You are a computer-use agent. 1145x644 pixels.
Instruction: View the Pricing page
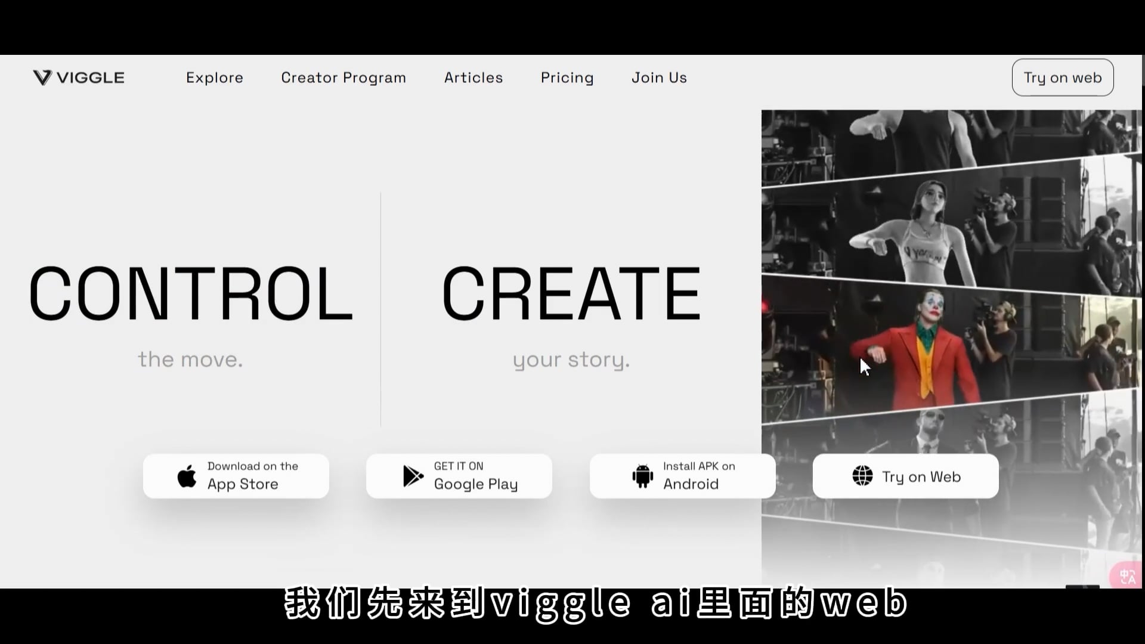click(567, 78)
